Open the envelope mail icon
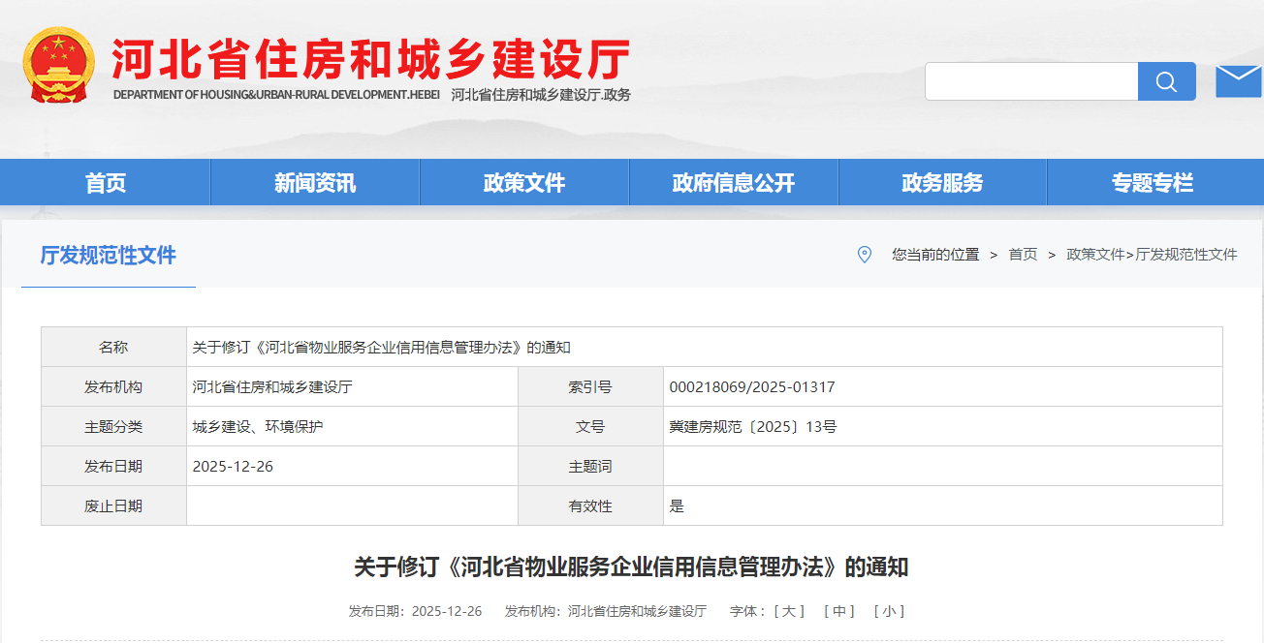Image resolution: width=1264 pixels, height=643 pixels. point(1238,81)
